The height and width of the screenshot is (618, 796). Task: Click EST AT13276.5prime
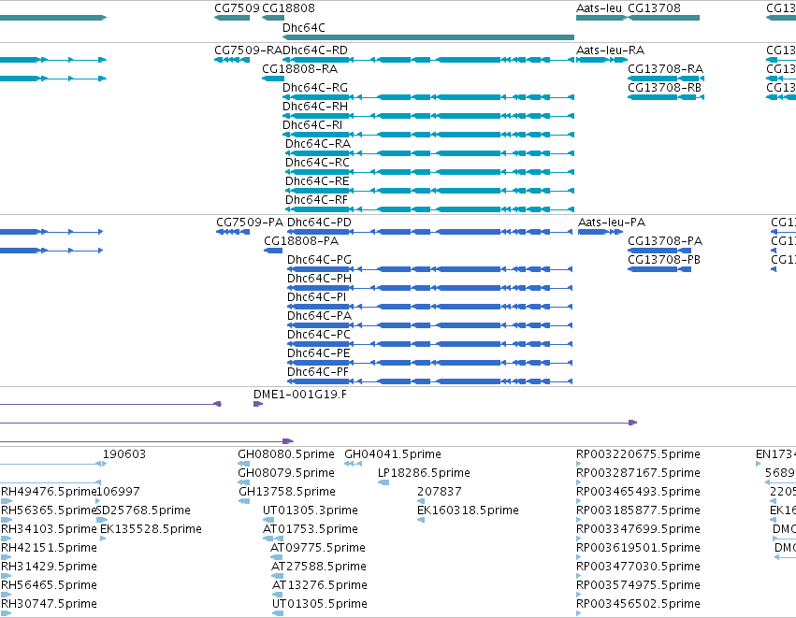point(320,585)
